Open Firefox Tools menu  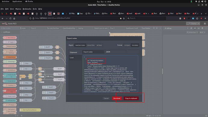tap(35, 9)
